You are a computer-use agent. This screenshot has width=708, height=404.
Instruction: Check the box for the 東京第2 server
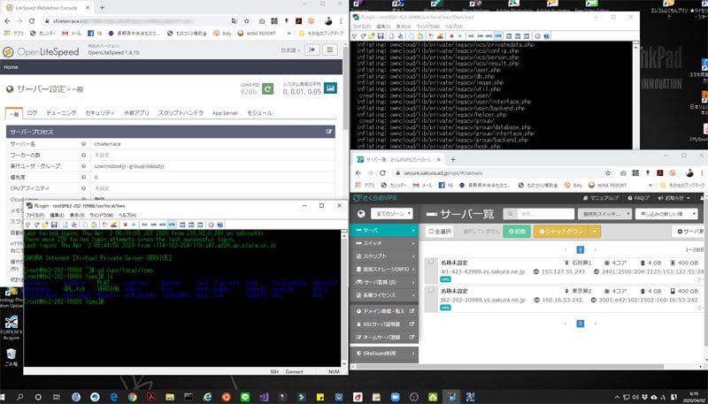[431, 289]
